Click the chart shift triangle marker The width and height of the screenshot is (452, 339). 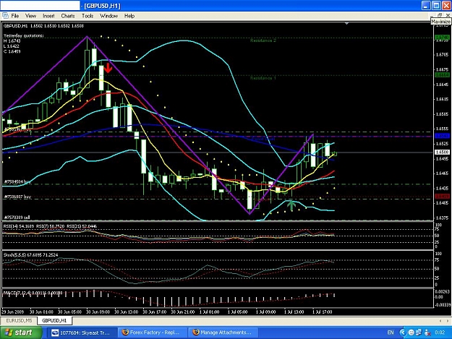[x=347, y=23]
